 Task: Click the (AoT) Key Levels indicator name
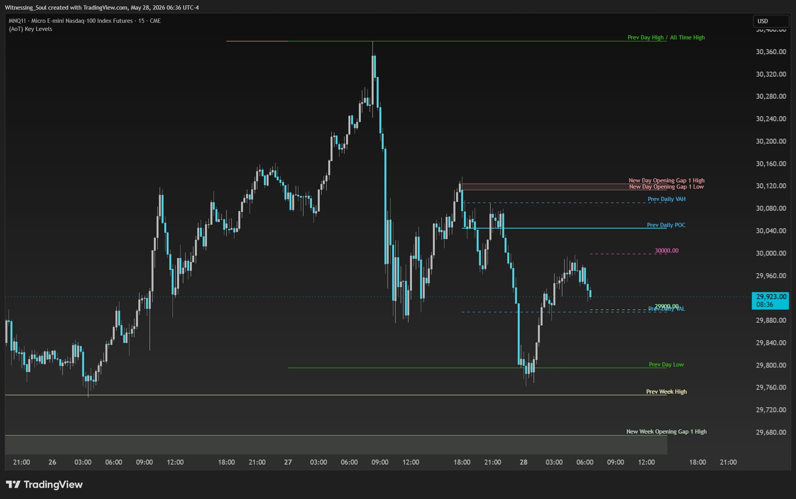[x=30, y=29]
